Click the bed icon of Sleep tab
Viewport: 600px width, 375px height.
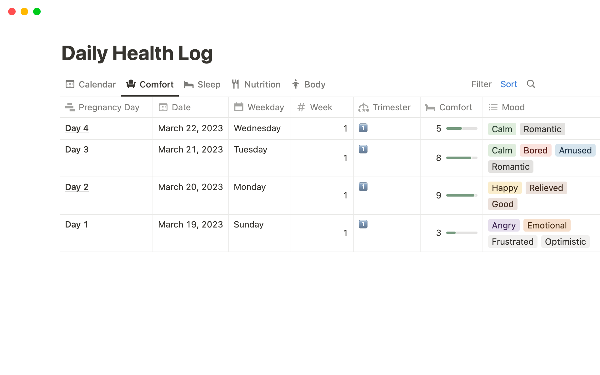[188, 84]
